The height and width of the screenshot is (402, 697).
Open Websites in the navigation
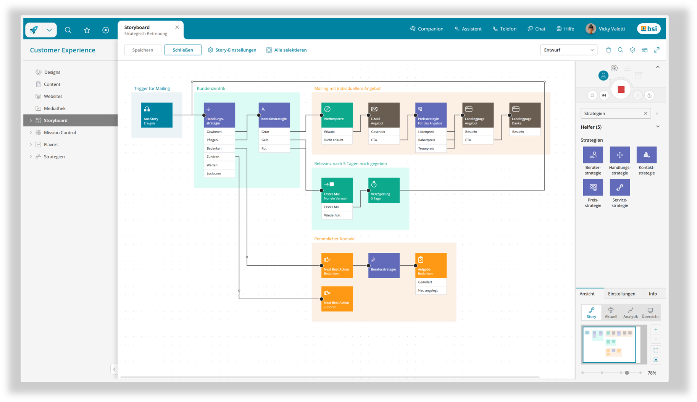click(x=53, y=96)
